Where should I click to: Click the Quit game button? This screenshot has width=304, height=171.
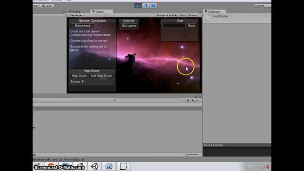129,26
